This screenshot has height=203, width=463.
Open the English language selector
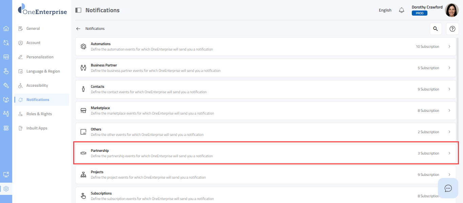tap(385, 10)
